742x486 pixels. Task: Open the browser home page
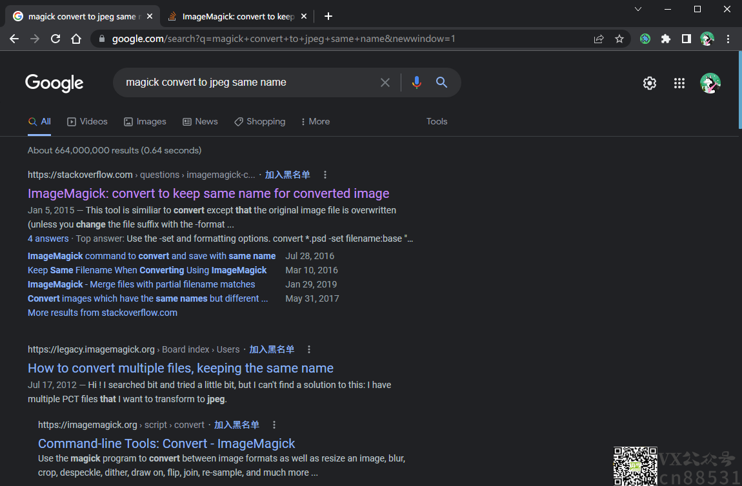76,39
